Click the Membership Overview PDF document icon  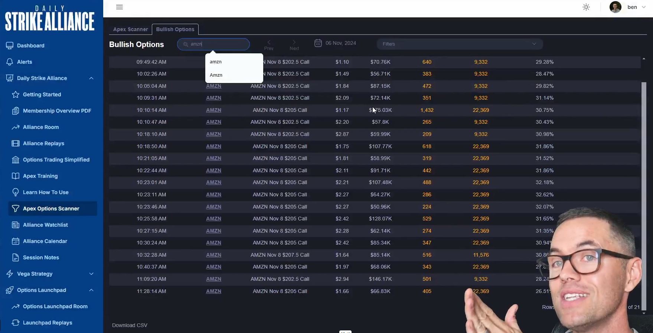[16, 111]
